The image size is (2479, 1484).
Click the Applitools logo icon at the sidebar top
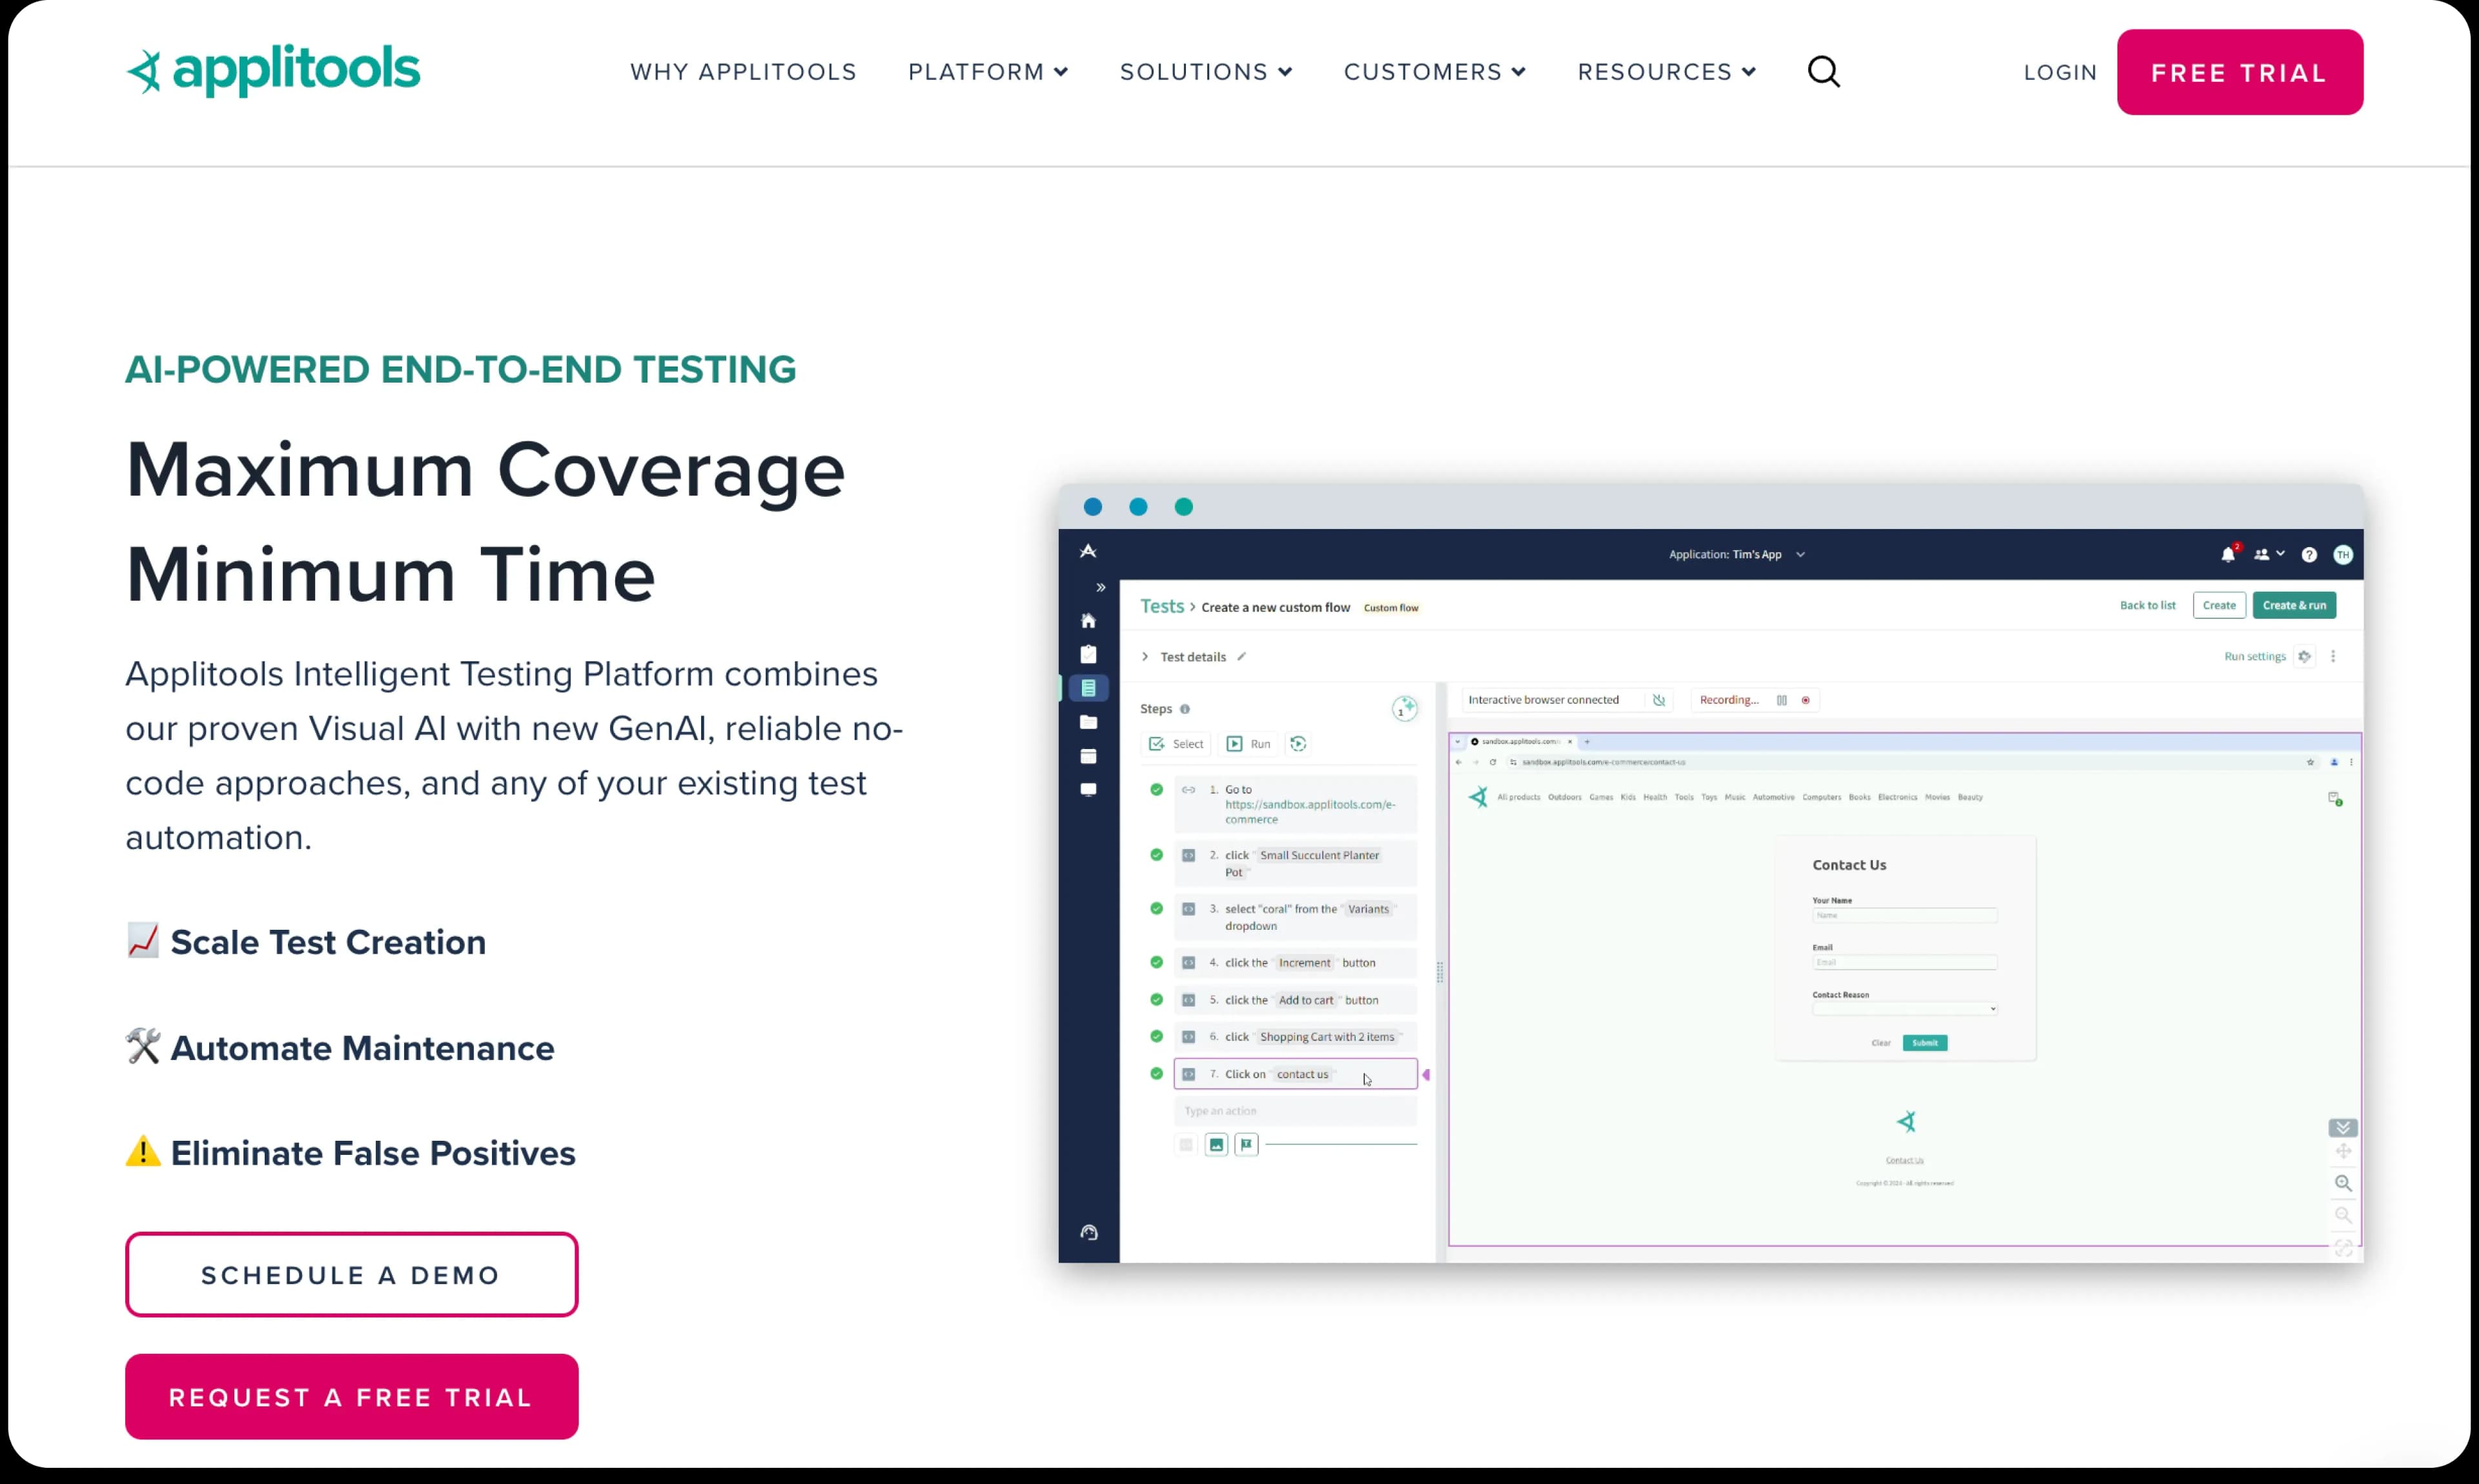[1088, 550]
